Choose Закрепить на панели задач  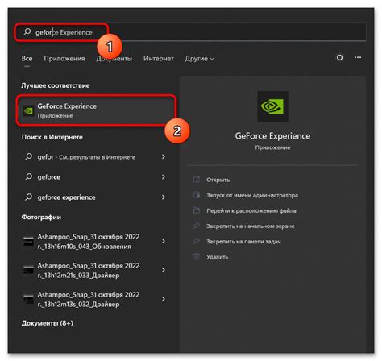(243, 242)
